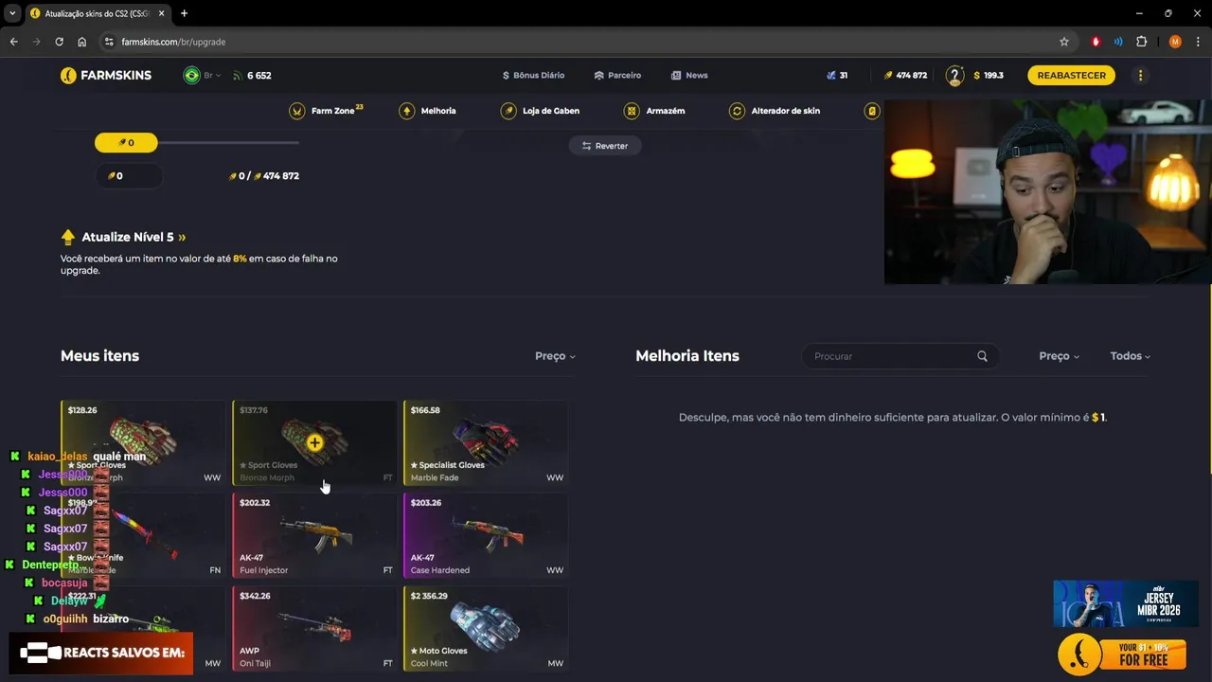
Task: Click the coin amount input showing 0
Action: [x=128, y=176]
